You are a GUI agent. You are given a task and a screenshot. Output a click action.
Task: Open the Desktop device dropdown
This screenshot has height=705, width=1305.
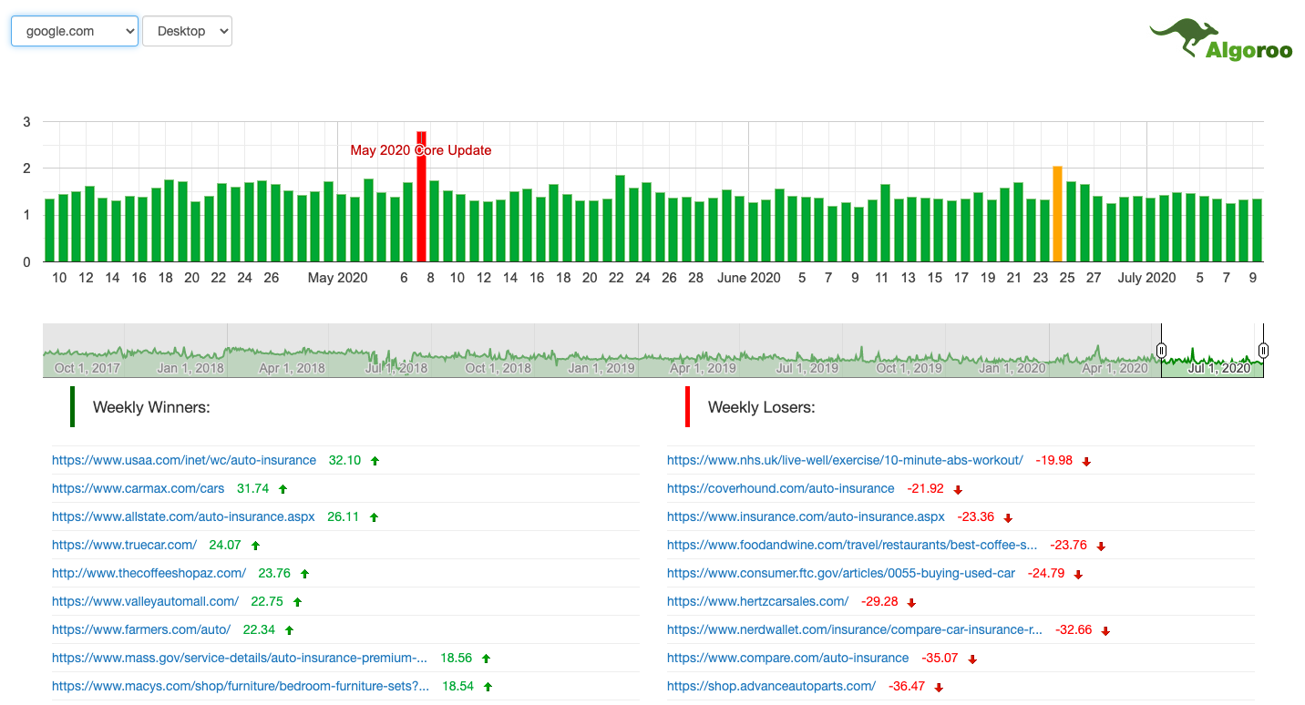click(187, 31)
